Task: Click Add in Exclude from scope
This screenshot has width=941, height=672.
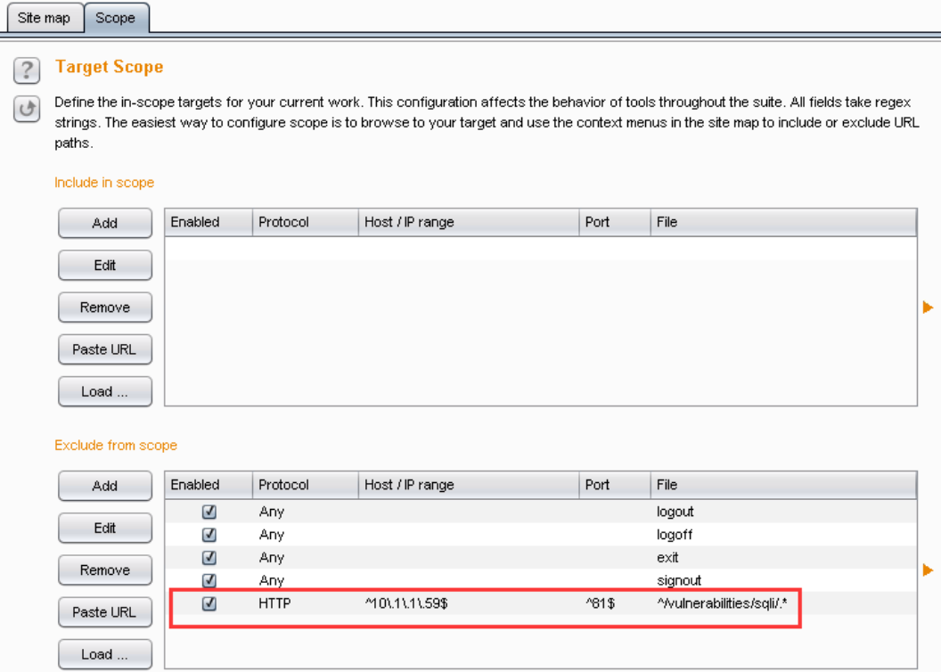Action: pyautogui.click(x=105, y=486)
